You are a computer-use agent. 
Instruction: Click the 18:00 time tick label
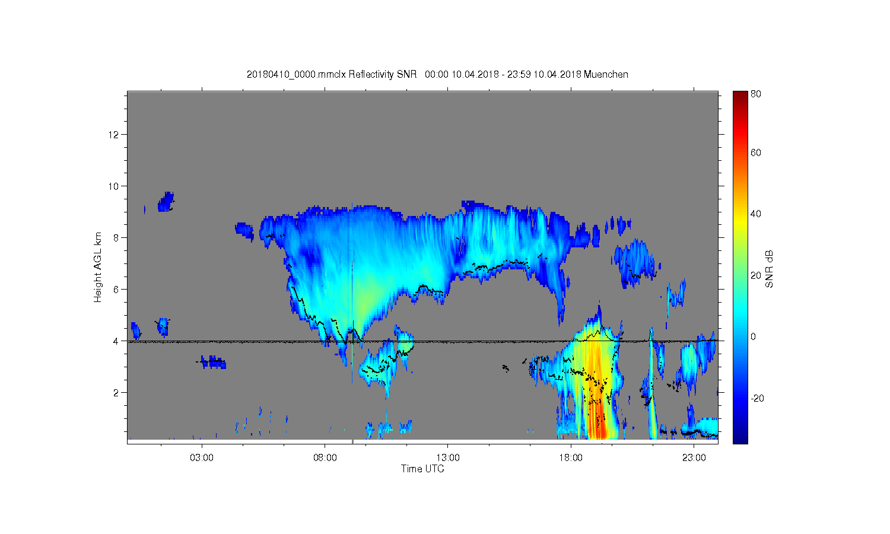click(x=571, y=458)
